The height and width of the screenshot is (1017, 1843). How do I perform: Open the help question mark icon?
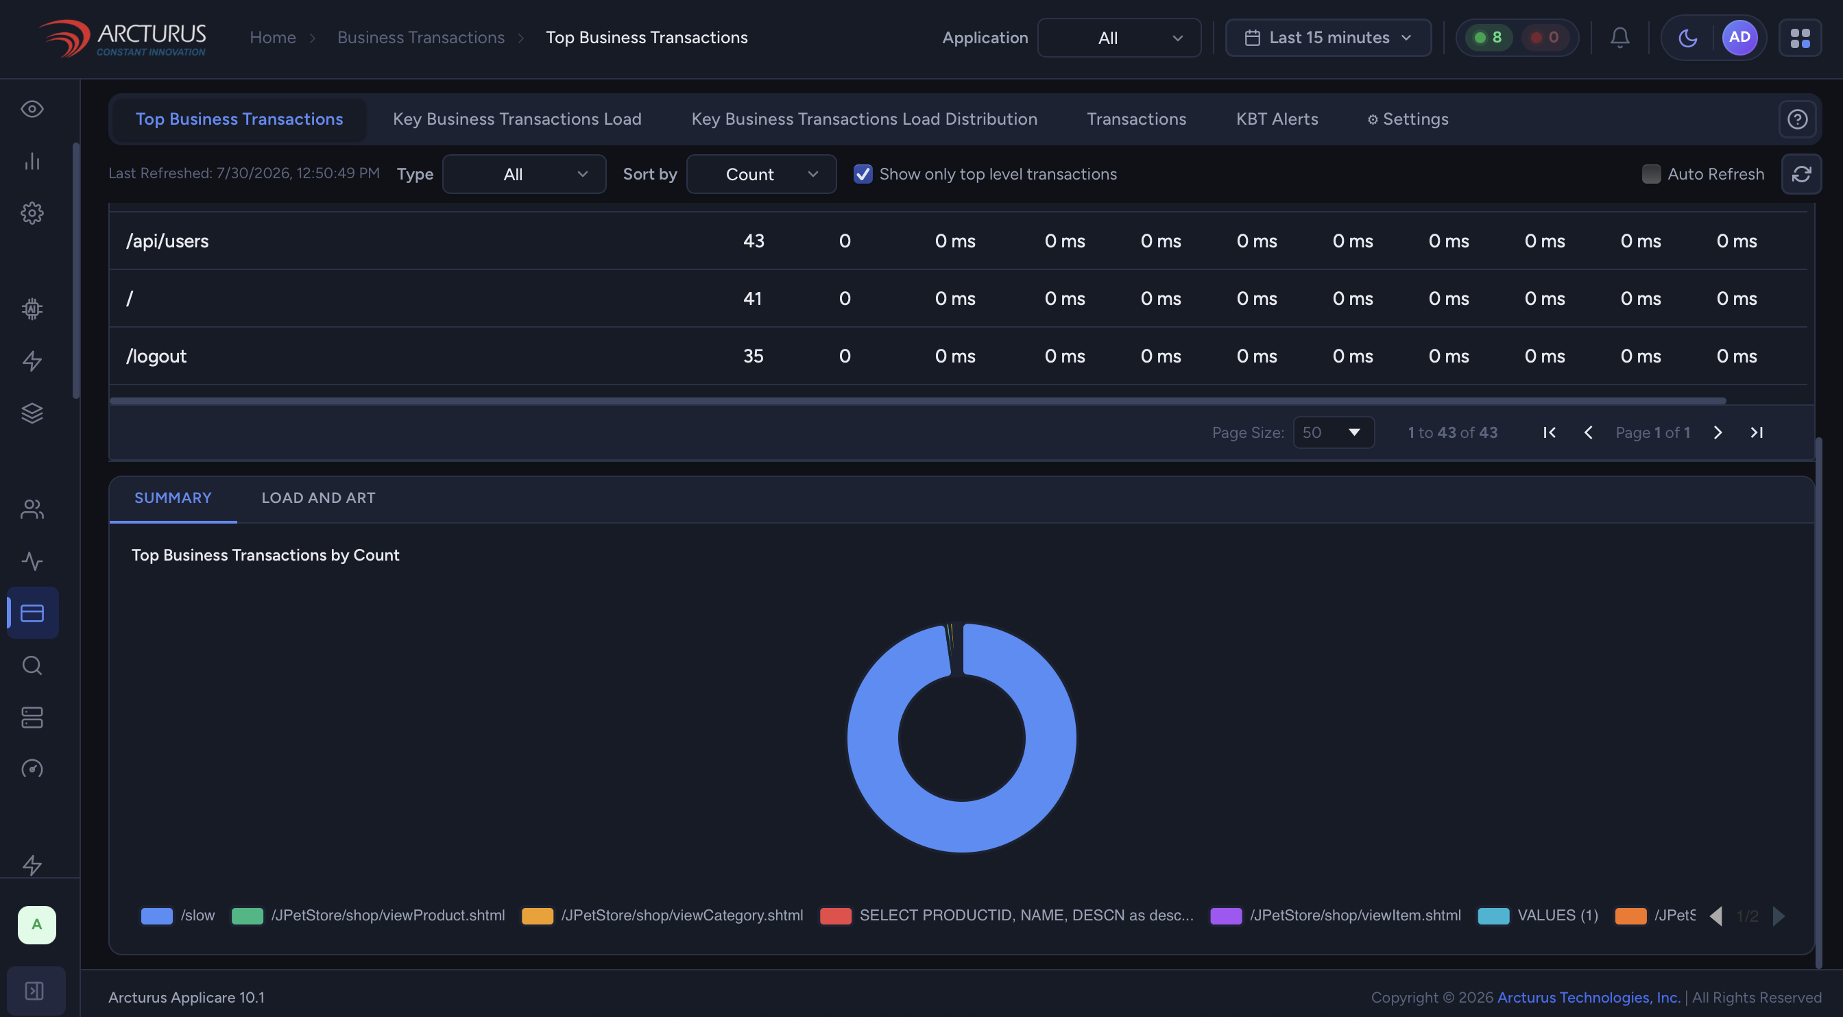point(1797,119)
